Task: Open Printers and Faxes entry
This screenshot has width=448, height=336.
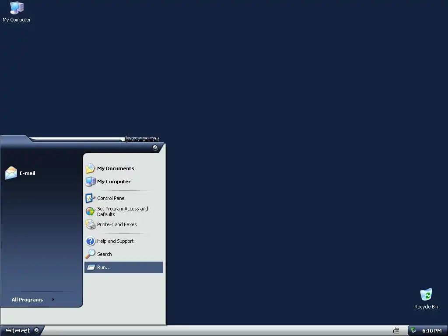Action: 123,224
